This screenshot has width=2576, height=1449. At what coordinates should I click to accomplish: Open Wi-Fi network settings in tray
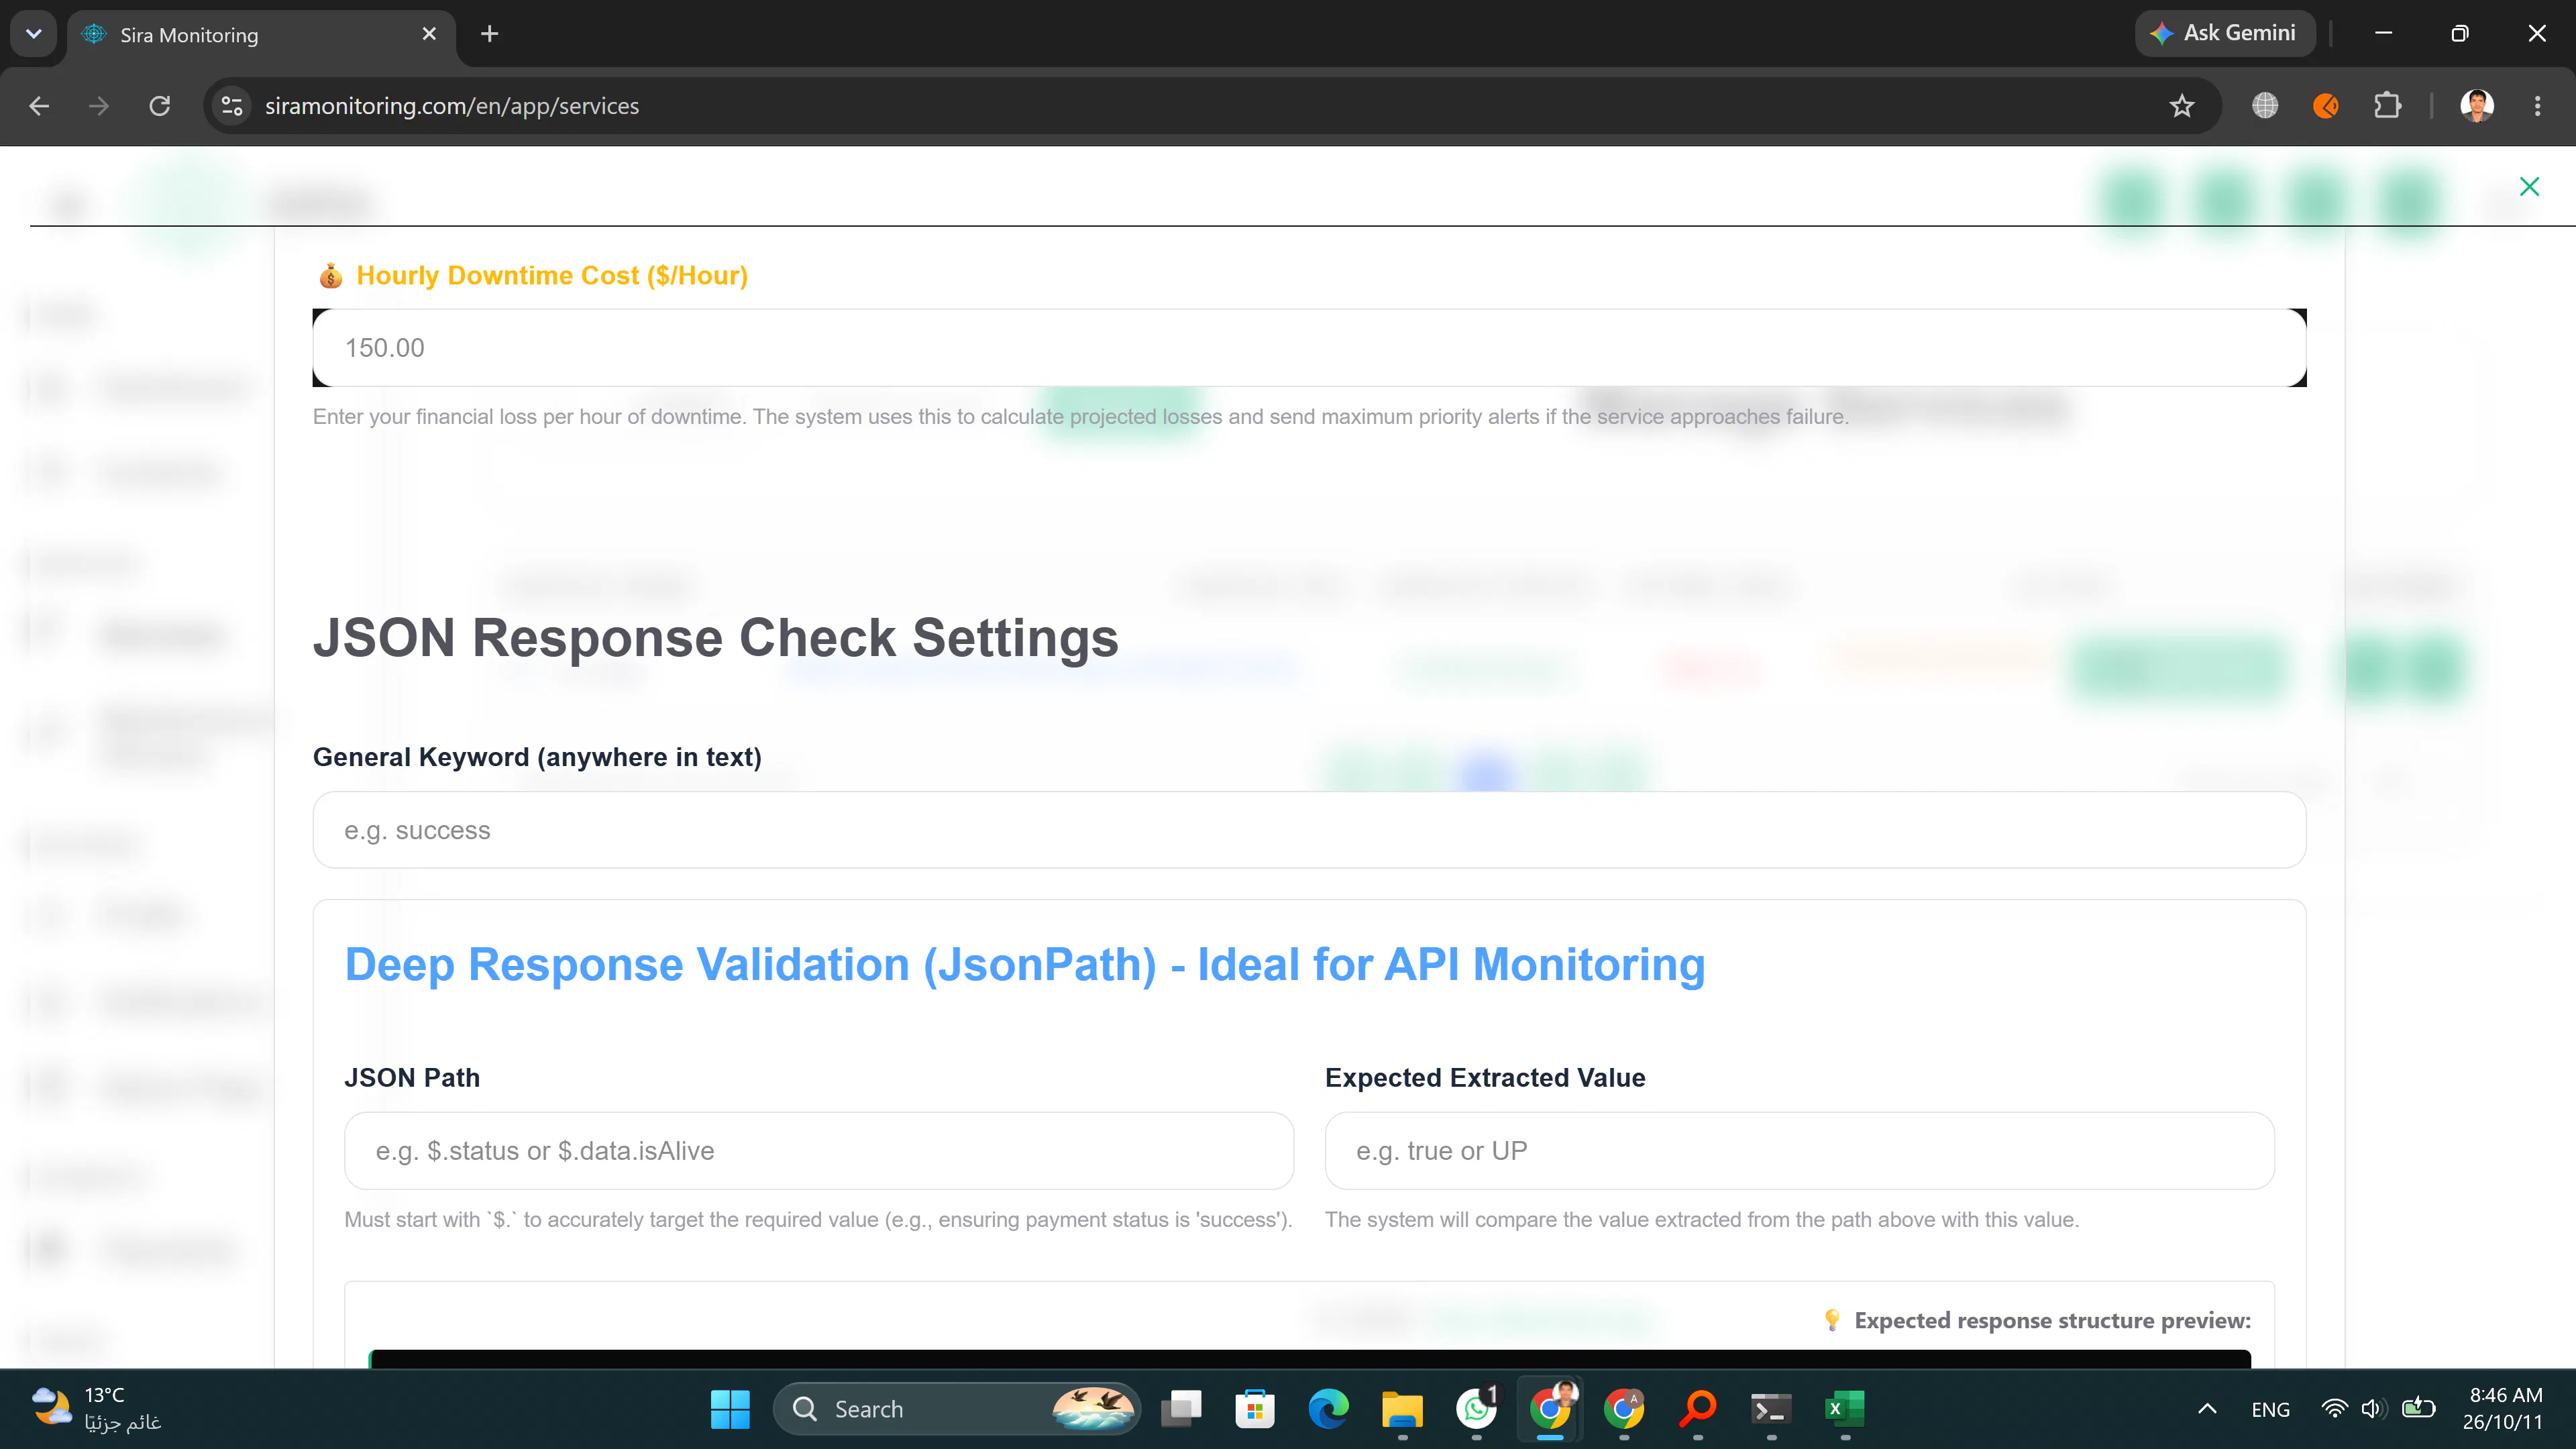pos(2334,1409)
